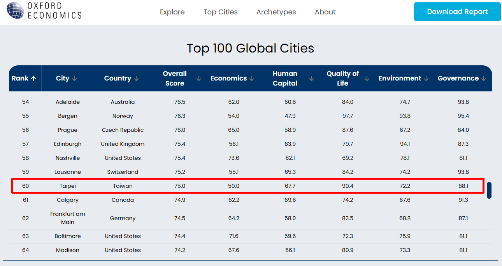Sort by Governance arrow icon
Image resolution: width=502 pixels, height=266 pixels.
point(484,79)
